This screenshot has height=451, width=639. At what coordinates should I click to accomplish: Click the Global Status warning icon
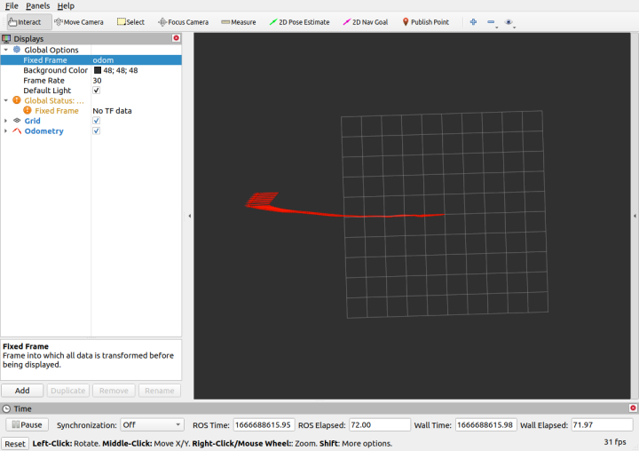tap(17, 100)
